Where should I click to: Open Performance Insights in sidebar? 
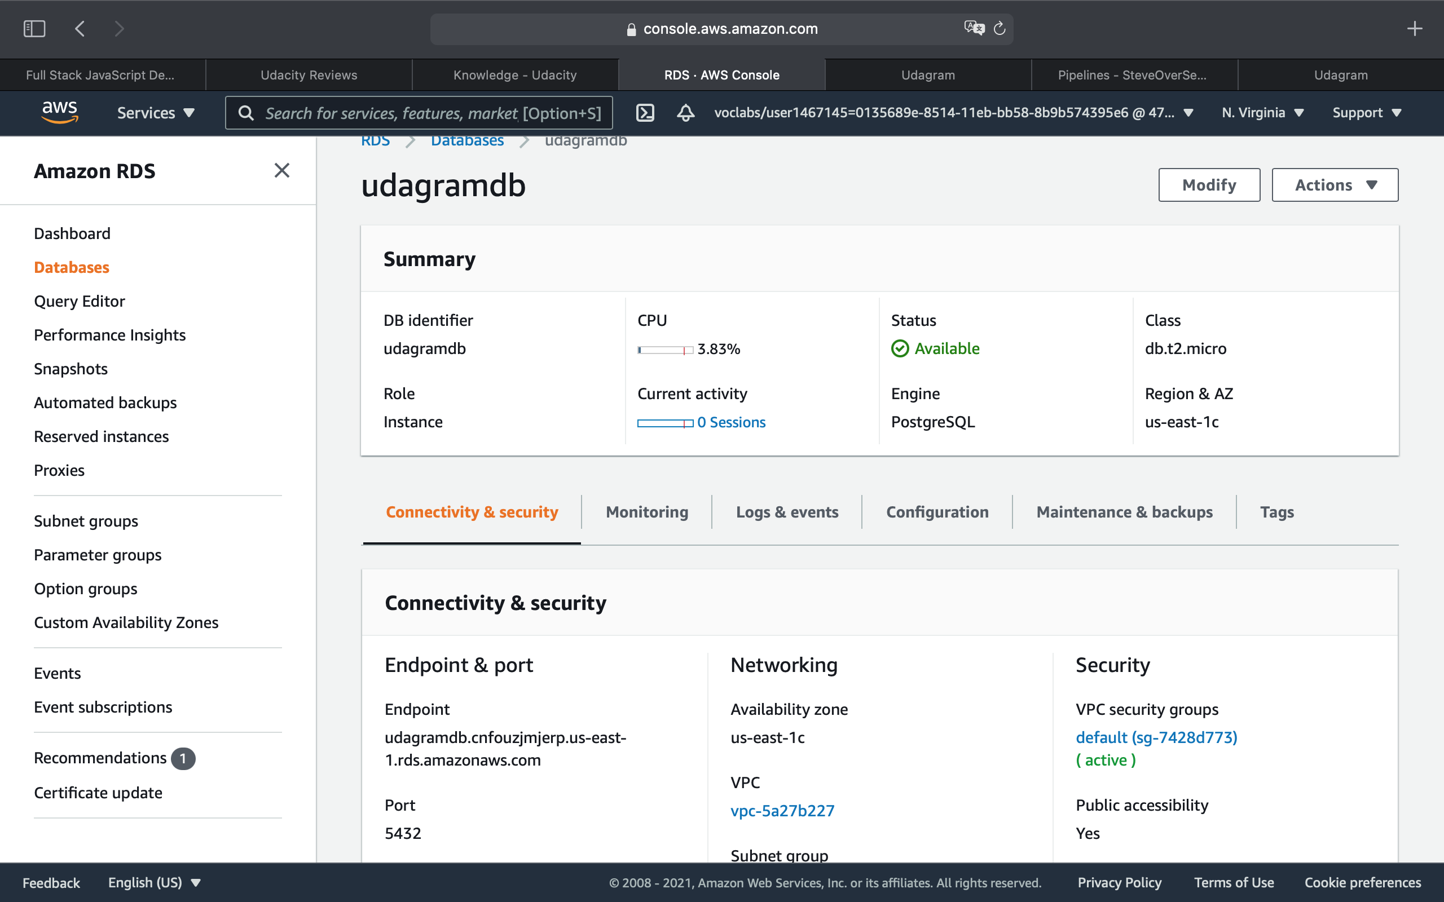click(110, 335)
